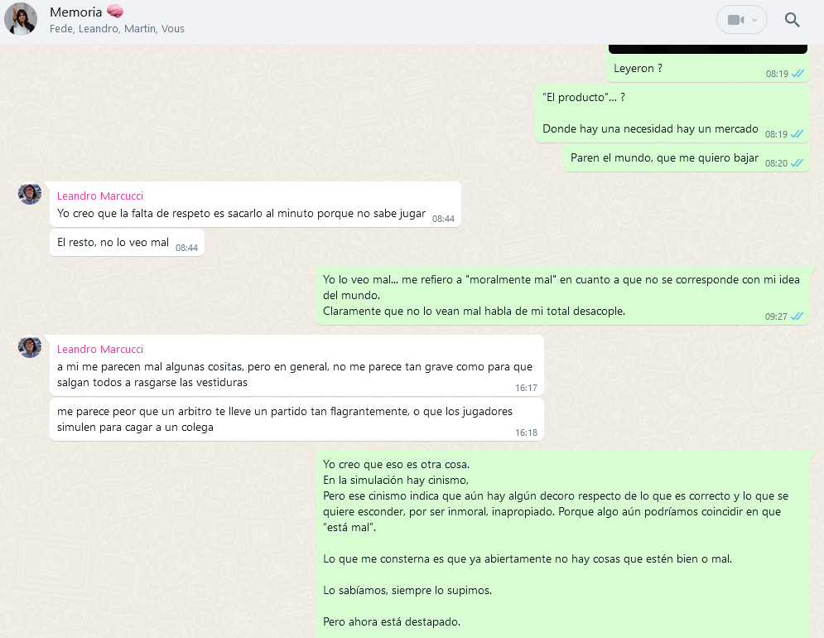Select the message about 'rasgarse las vestiduras'
This screenshot has width=824, height=638.
coord(297,365)
